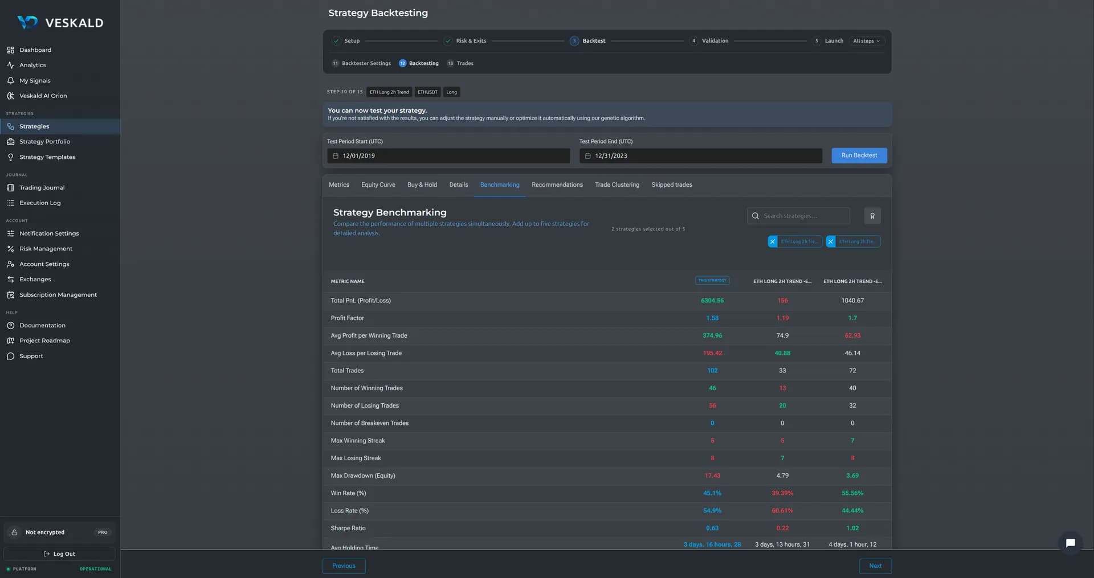Go to Setup wizard step
The height and width of the screenshot is (578, 1094).
[x=346, y=41]
